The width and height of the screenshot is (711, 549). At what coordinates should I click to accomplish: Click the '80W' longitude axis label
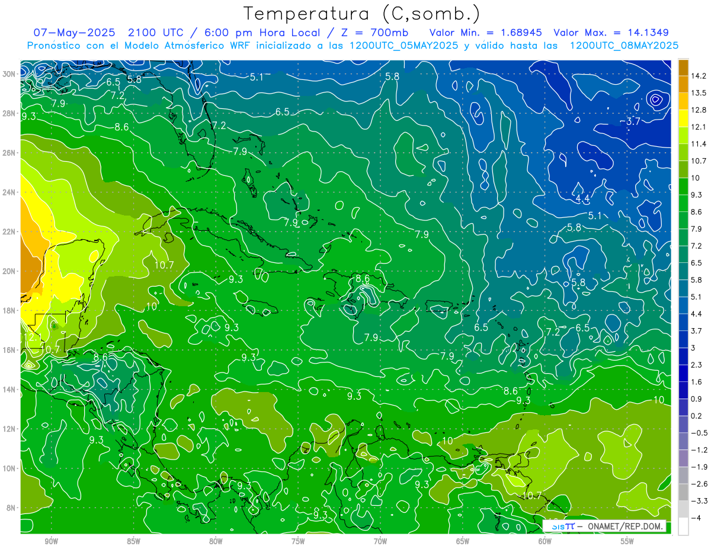pos(216,541)
